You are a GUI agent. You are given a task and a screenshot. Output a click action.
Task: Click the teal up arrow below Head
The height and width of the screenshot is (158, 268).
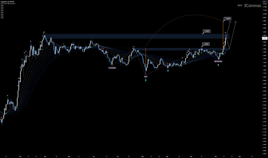146,80
